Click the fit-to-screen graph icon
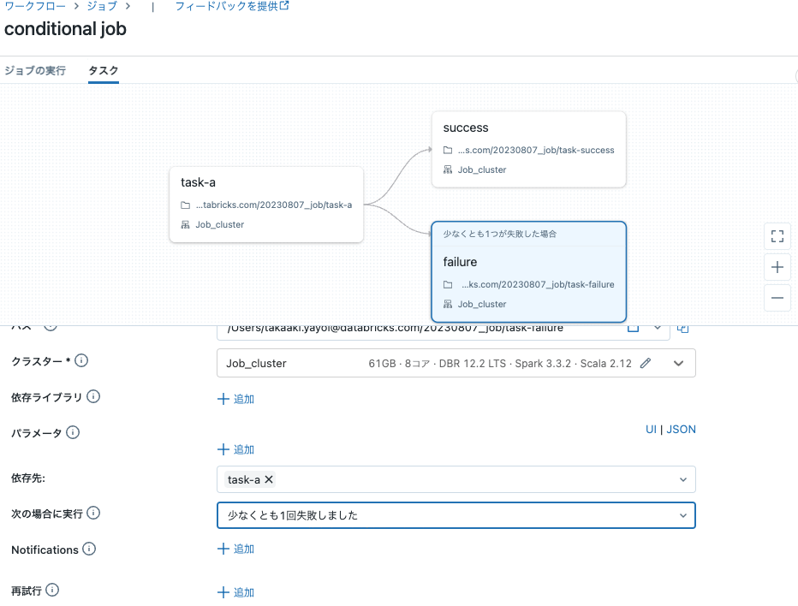Screen dimensions: 798x606 coord(777,235)
